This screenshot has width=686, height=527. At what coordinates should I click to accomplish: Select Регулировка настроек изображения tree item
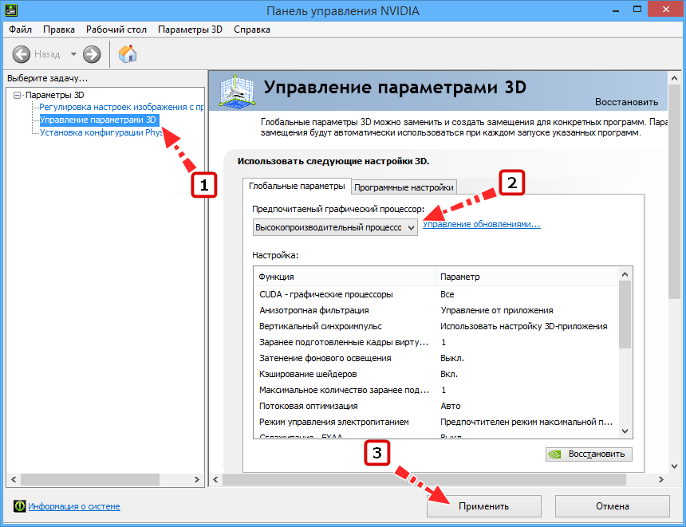coord(121,107)
